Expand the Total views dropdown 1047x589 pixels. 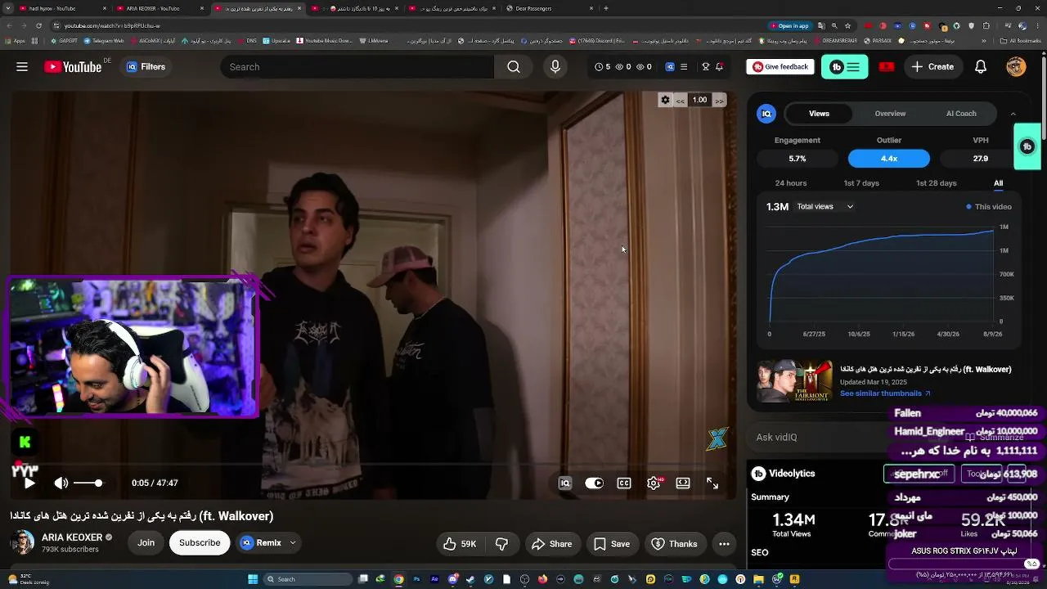[825, 207]
